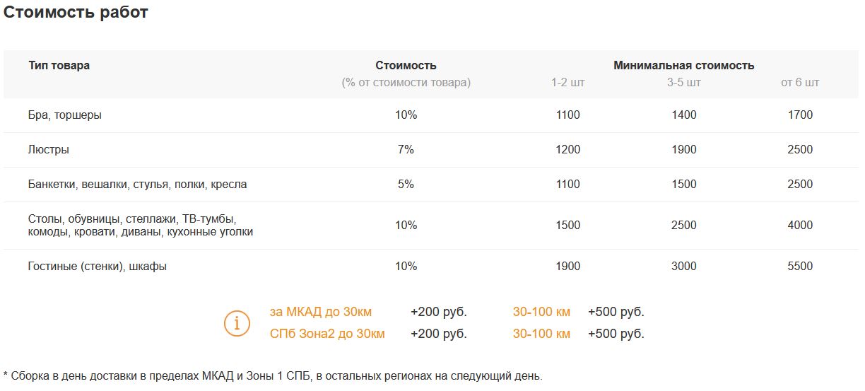The image size is (865, 391).
Task: Click the '1-2 шт' subheader
Action: pyautogui.click(x=567, y=83)
